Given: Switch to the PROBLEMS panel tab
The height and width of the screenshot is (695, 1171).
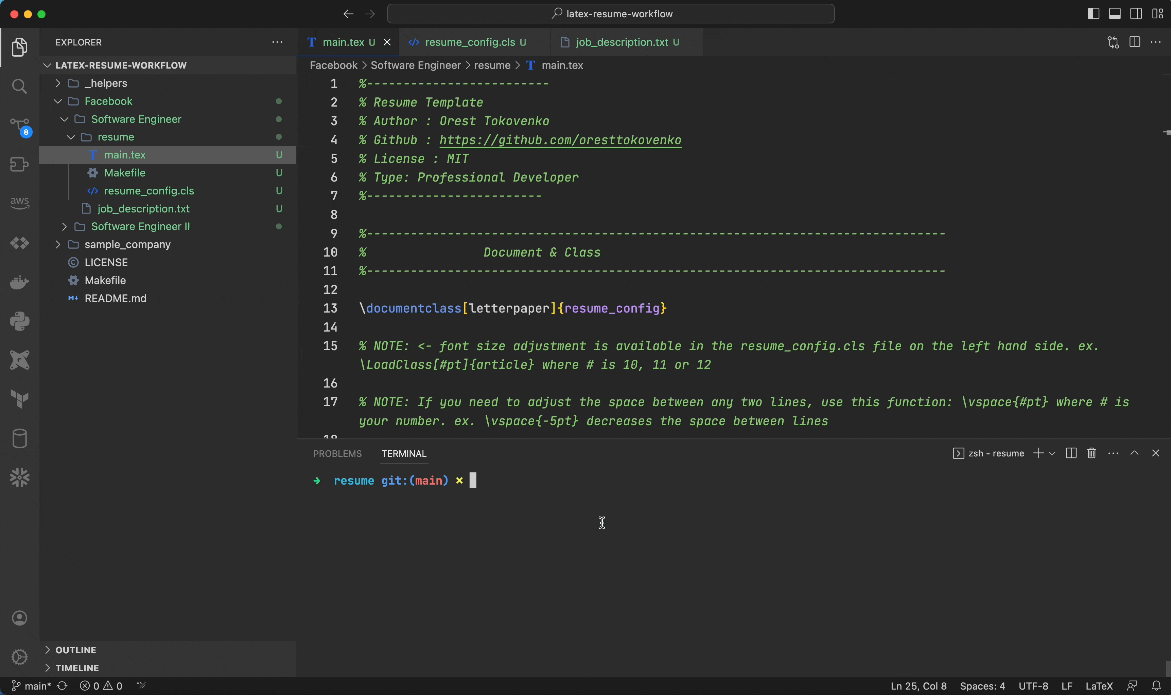Looking at the screenshot, I should (337, 453).
